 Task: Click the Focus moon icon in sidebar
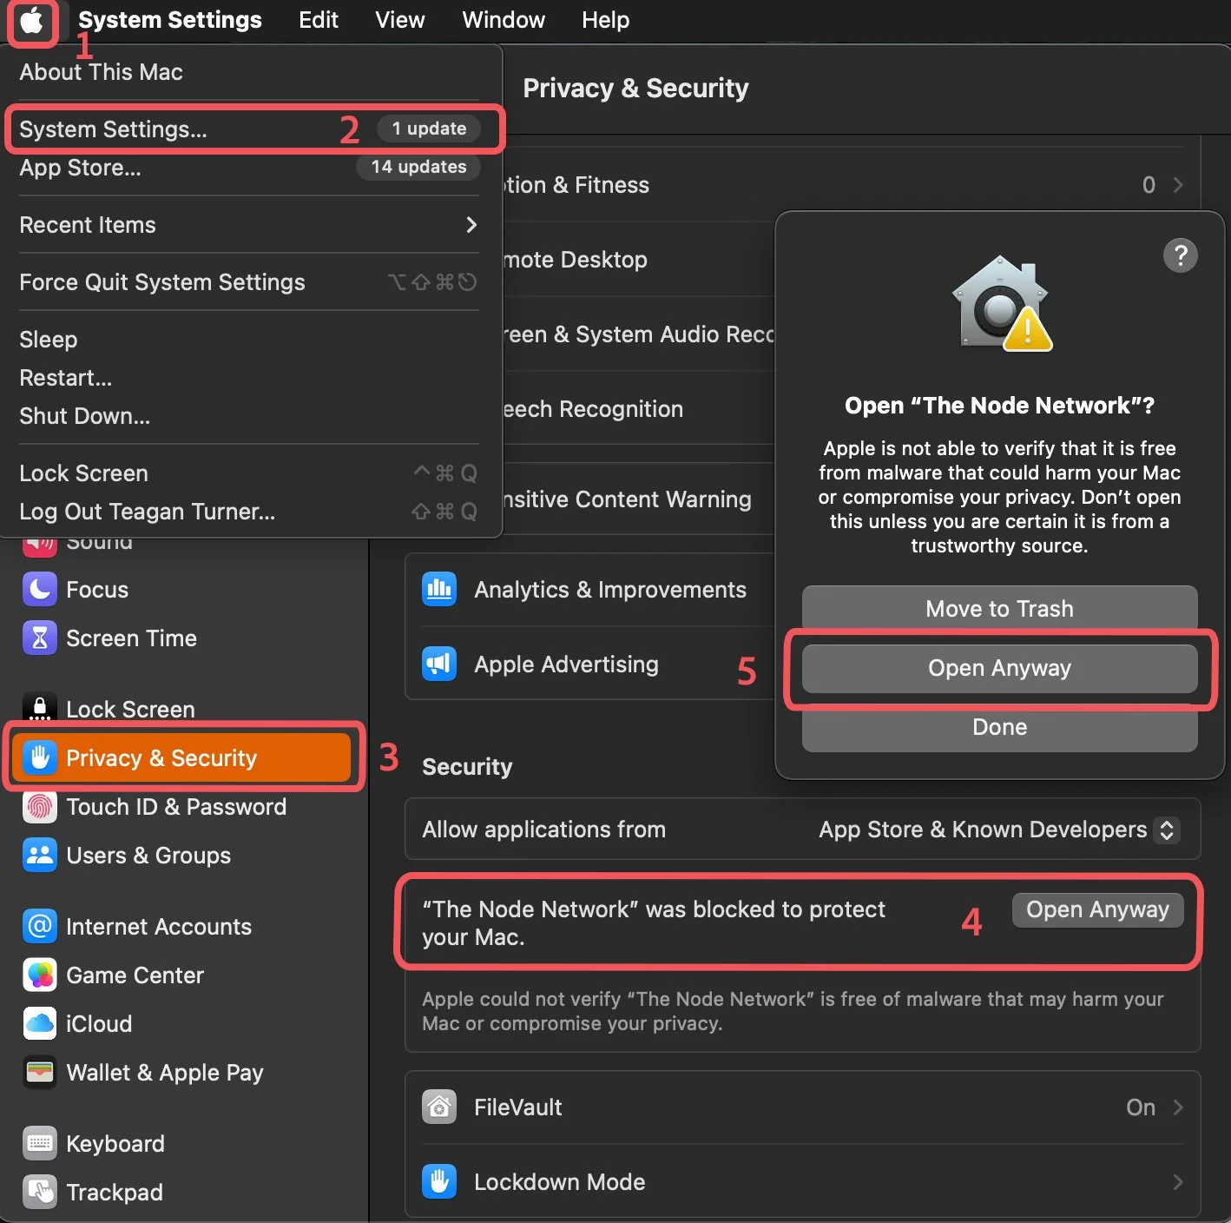pos(40,590)
